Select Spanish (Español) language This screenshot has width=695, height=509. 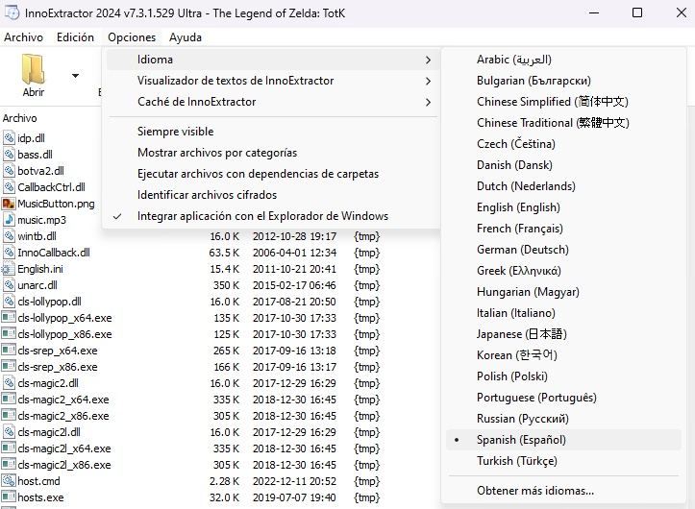pos(563,440)
